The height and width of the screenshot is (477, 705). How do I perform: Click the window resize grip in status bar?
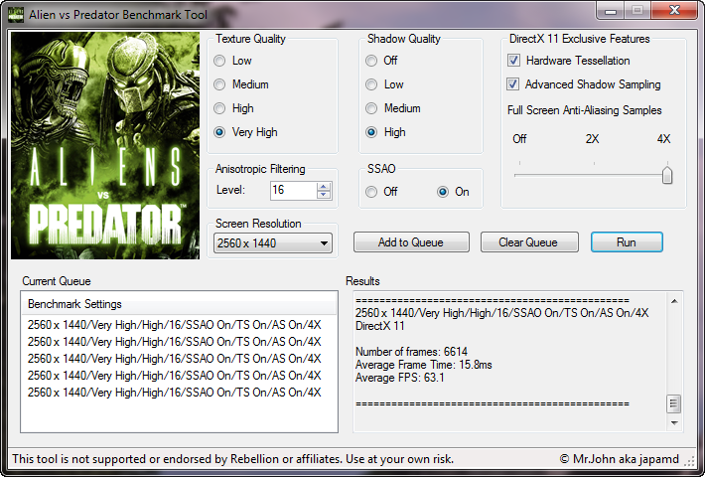(689, 460)
